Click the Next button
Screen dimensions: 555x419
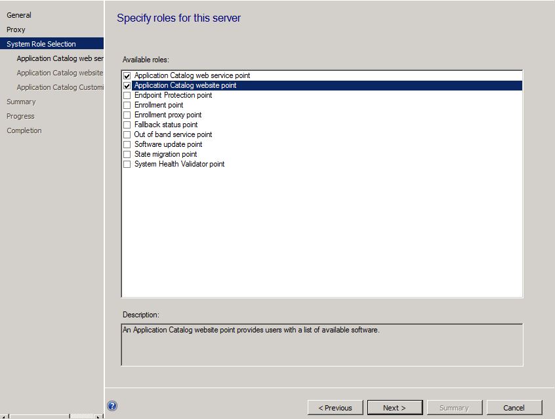[395, 407]
